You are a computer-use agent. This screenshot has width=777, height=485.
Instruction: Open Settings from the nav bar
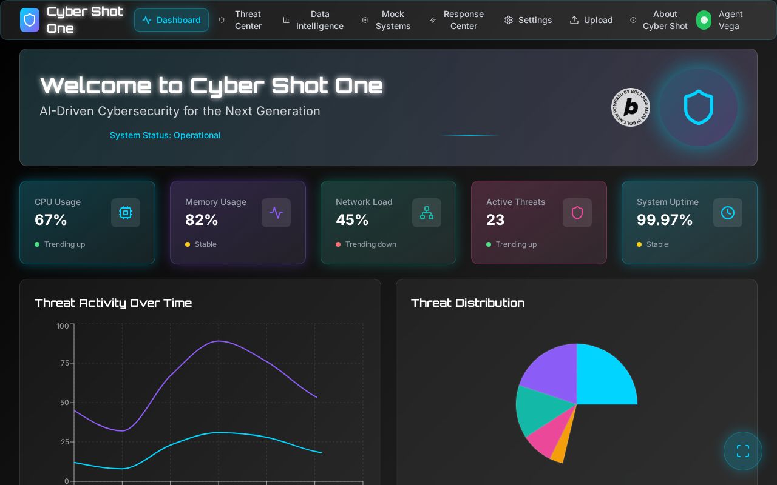(528, 20)
